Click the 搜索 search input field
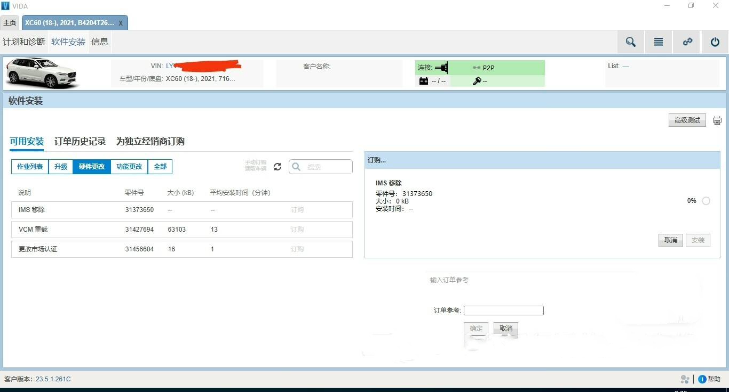729x392 pixels. [321, 167]
